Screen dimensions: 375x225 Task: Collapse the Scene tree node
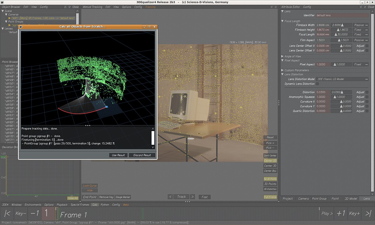(3, 11)
